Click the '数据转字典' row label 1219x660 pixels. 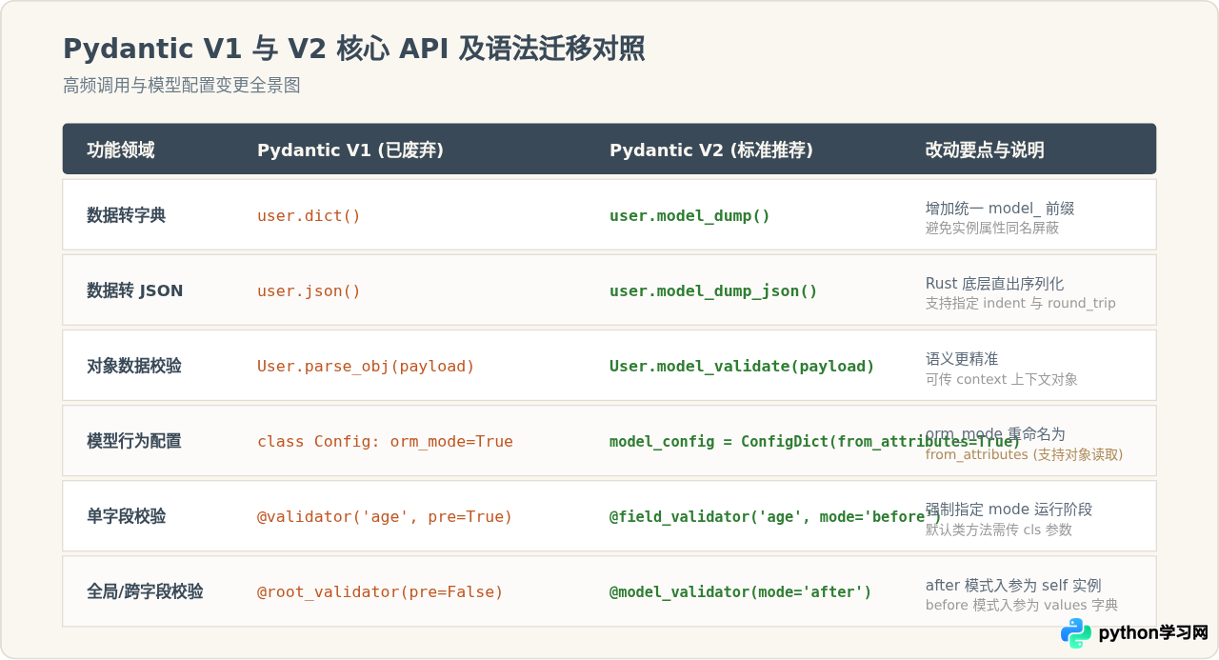126,215
